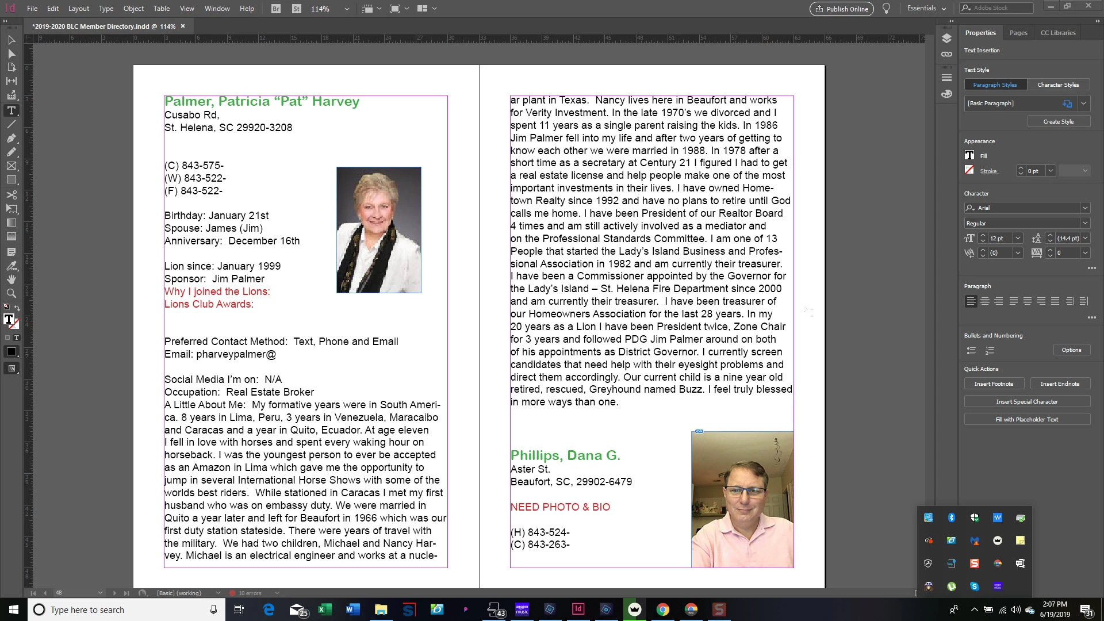This screenshot has height=621, width=1104.
Task: Select the Gradient Swatch tool
Action: tap(11, 223)
